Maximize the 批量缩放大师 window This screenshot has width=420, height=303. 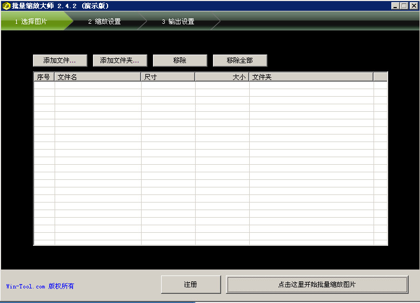click(404, 5)
